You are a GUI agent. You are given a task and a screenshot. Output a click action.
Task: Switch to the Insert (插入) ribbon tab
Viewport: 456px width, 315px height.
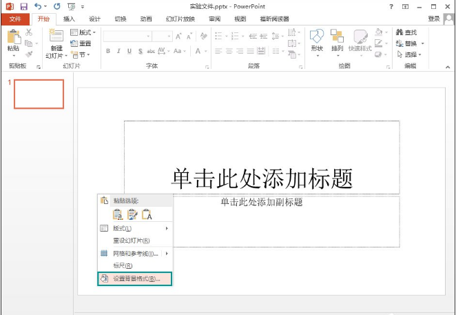(69, 19)
